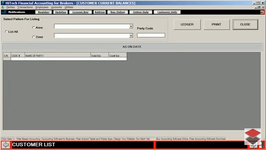
Task: Open the Addons button
Action: pyautogui.click(x=100, y=12)
